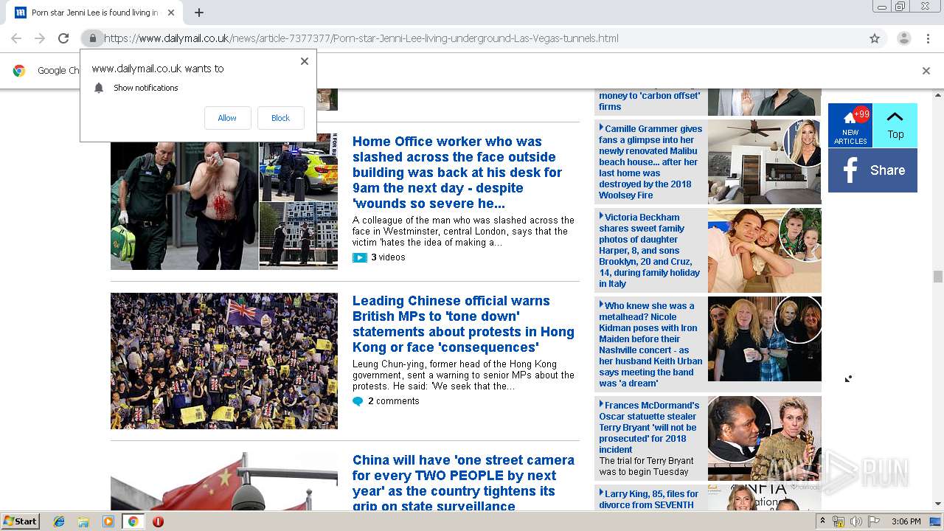Click scrollbar up arrow
The width and height of the screenshot is (944, 531).
pyautogui.click(x=937, y=96)
